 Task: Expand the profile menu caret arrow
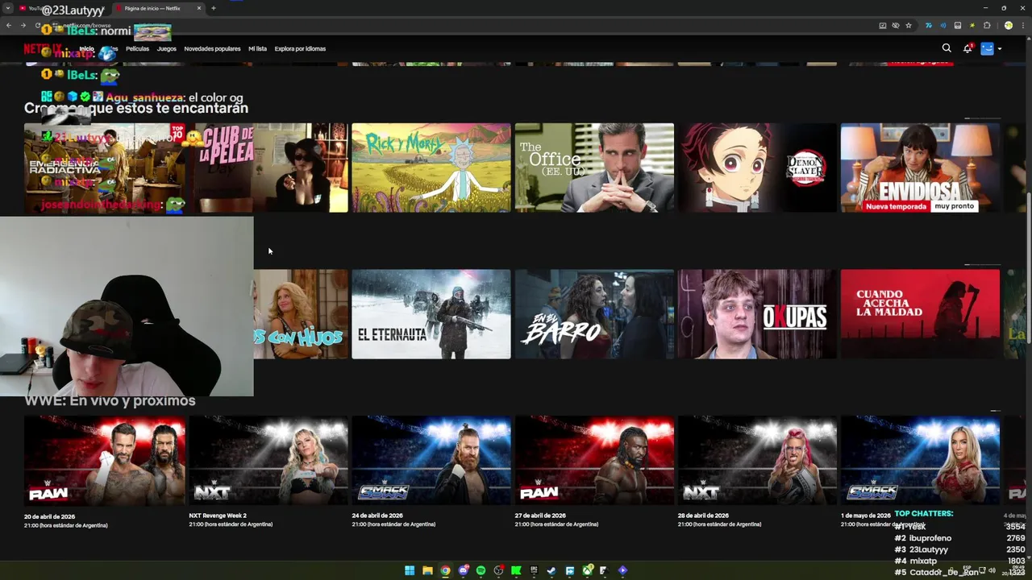[x=1000, y=49]
